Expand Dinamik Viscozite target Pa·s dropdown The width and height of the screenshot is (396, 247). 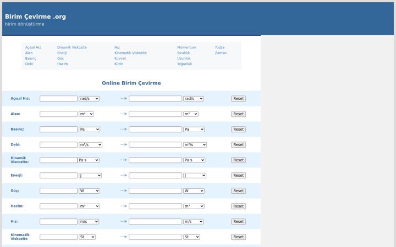click(x=194, y=160)
